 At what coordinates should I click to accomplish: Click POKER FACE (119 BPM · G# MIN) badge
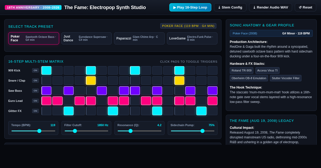coord(188,26)
